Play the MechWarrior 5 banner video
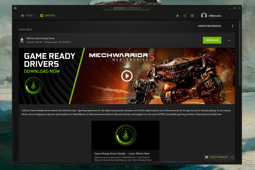The width and height of the screenshot is (255, 170). (127, 76)
